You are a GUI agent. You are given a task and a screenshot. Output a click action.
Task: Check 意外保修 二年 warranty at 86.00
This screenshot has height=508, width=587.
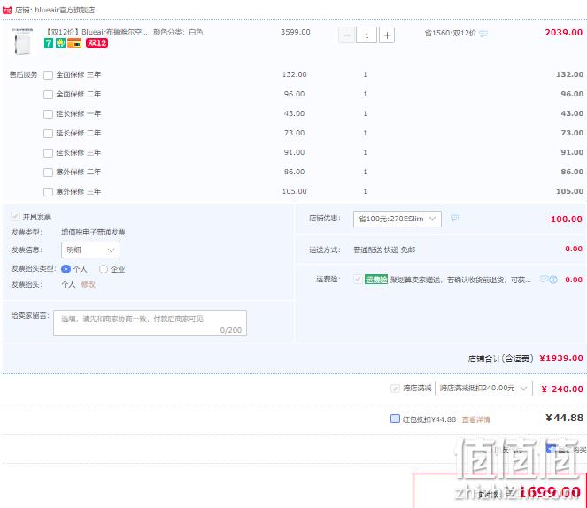(x=48, y=173)
